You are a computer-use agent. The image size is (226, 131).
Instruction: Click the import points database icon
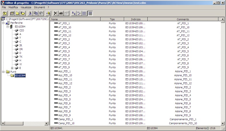point(49,13)
